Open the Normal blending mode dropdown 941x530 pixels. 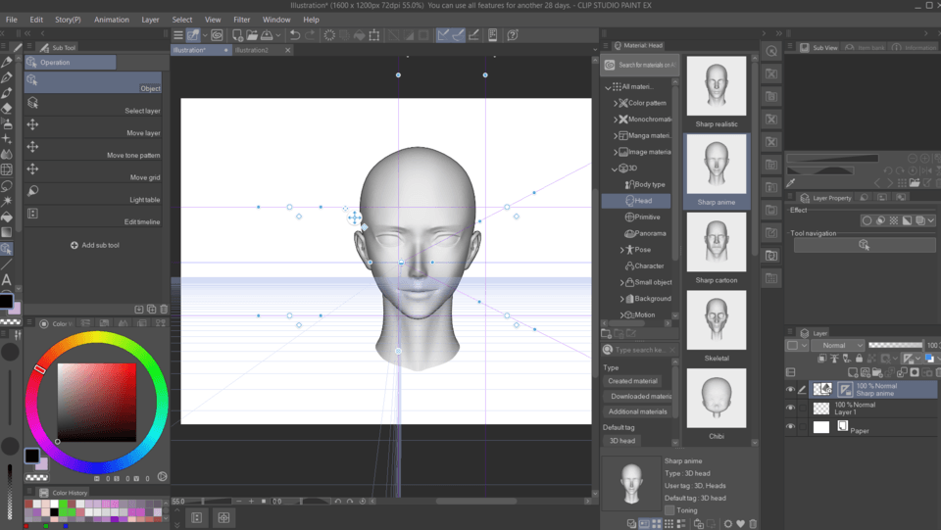click(x=838, y=346)
